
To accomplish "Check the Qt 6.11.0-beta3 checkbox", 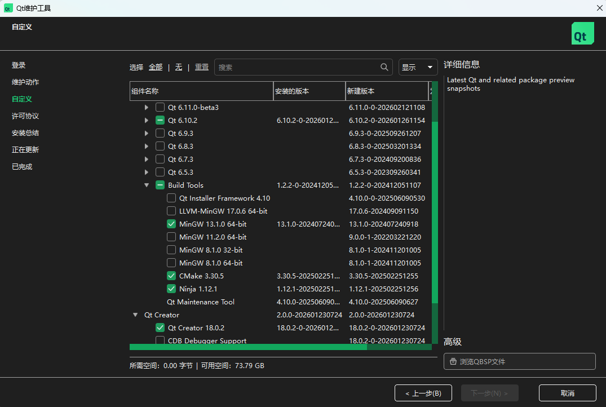I will point(160,107).
